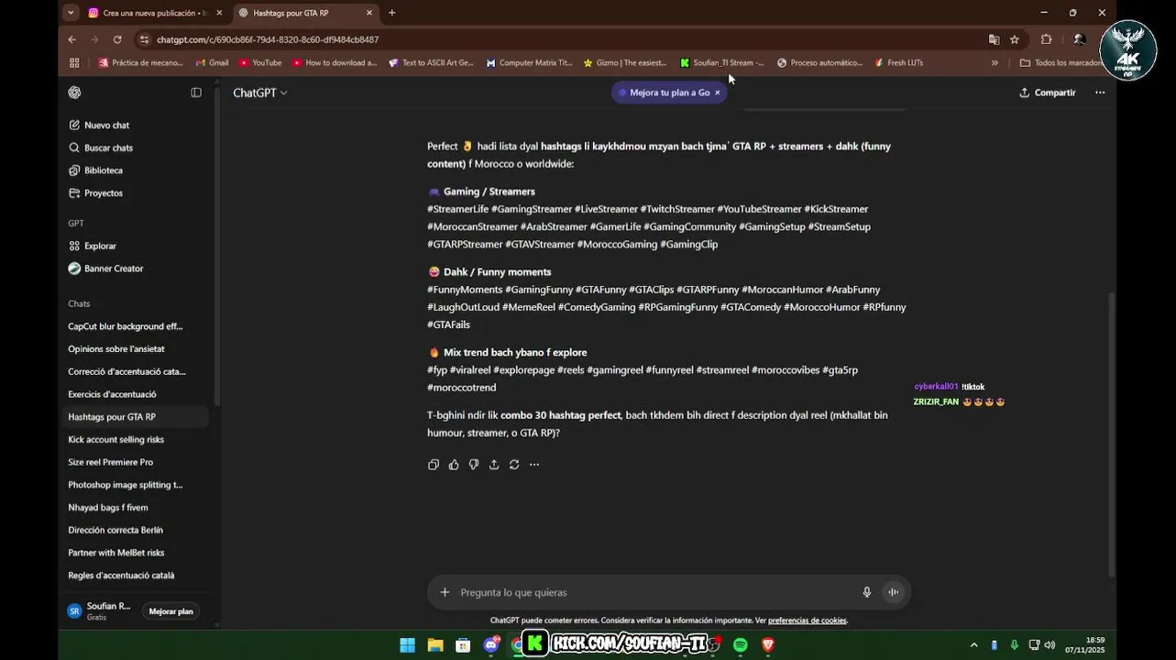The height and width of the screenshot is (660, 1176).
Task: Open the Todos los marcadores folder
Action: coord(1061,63)
